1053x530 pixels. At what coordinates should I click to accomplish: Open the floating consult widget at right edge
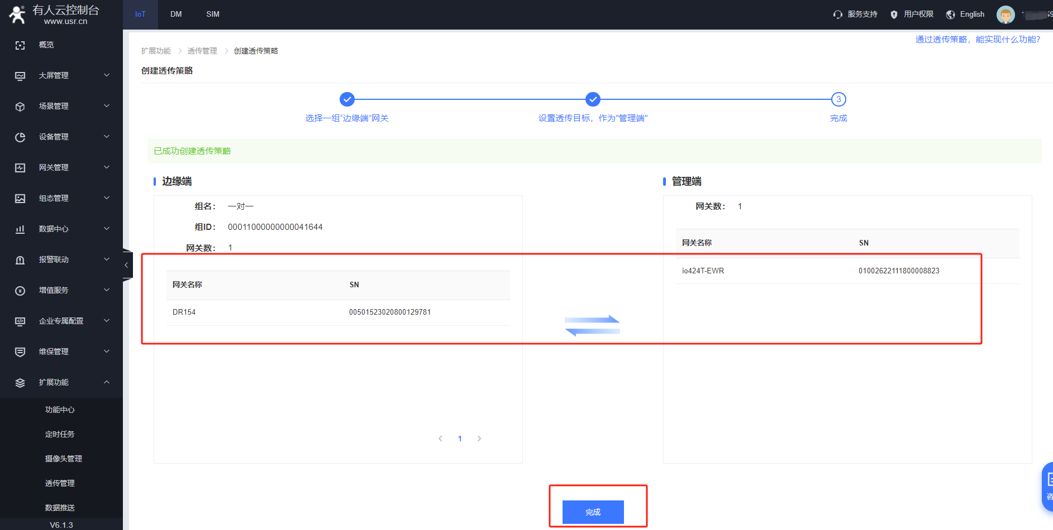coord(1048,486)
